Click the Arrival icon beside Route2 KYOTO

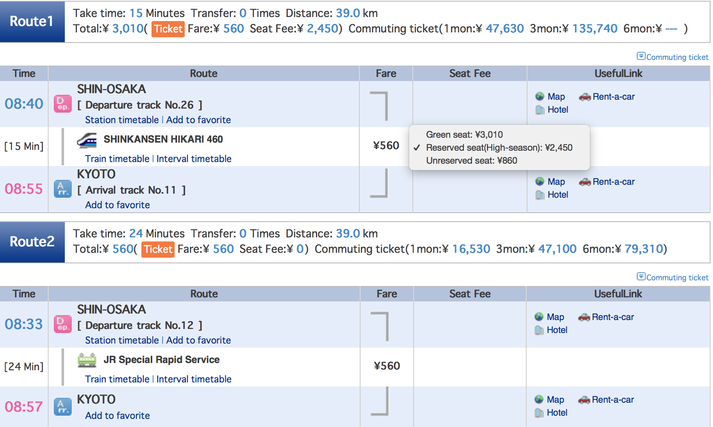click(x=63, y=407)
